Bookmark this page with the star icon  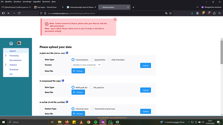click(x=170, y=13)
